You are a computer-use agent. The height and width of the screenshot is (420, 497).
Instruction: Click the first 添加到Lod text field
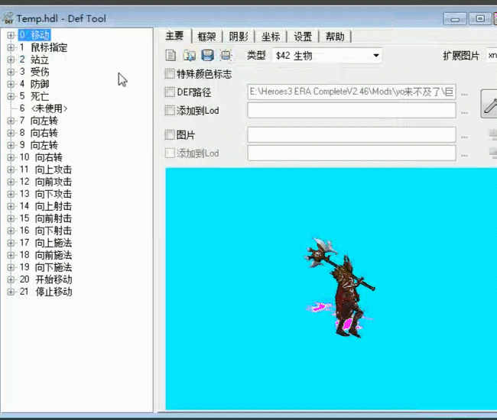click(352, 110)
